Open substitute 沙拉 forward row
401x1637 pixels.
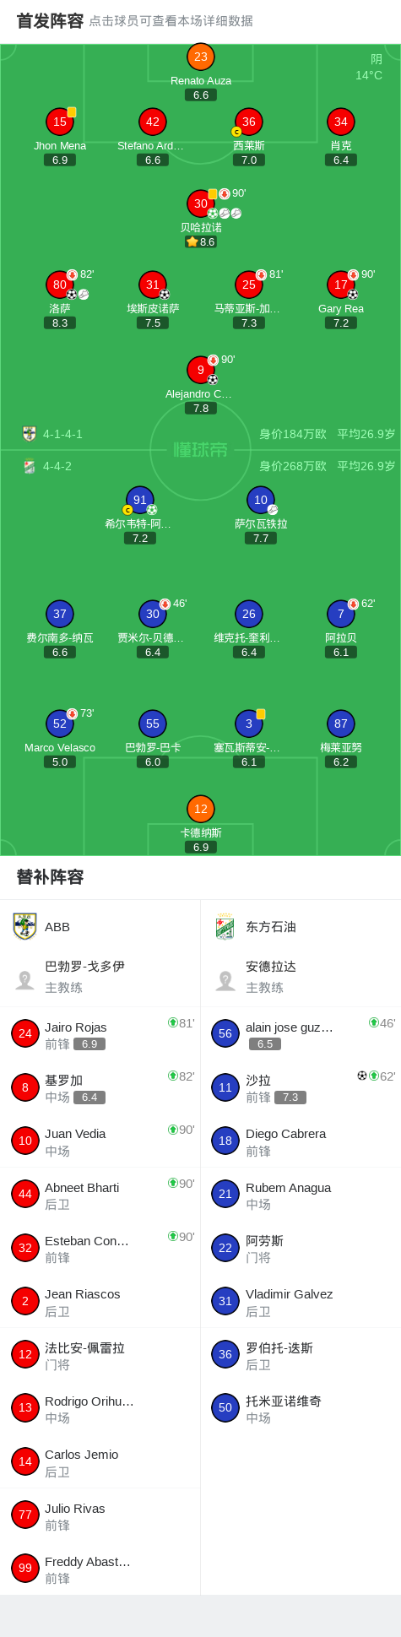301,1087
